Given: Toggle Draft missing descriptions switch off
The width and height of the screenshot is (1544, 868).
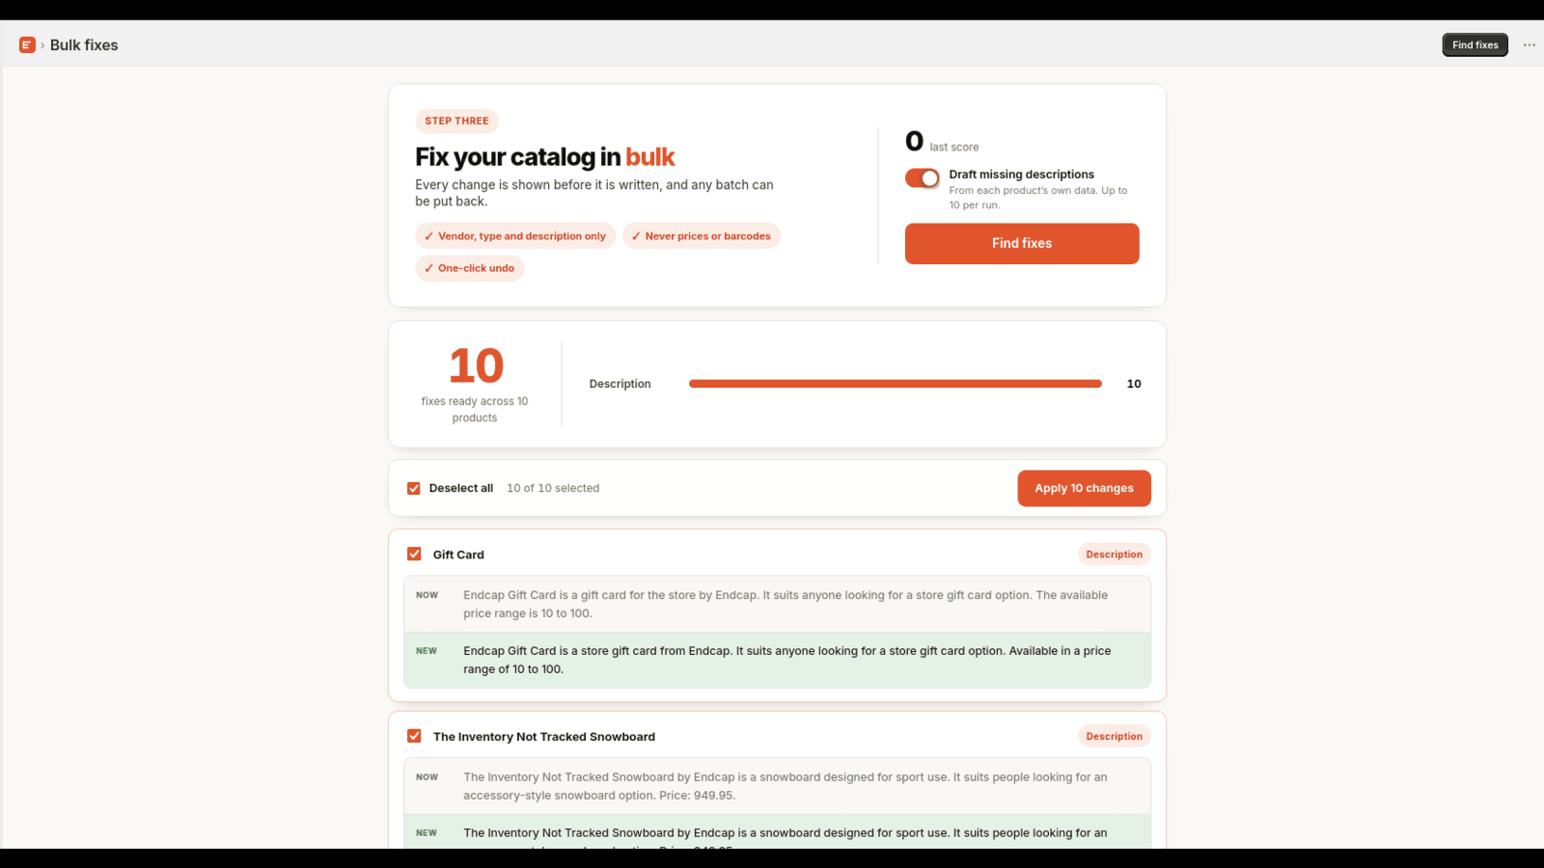Looking at the screenshot, I should tap(923, 178).
